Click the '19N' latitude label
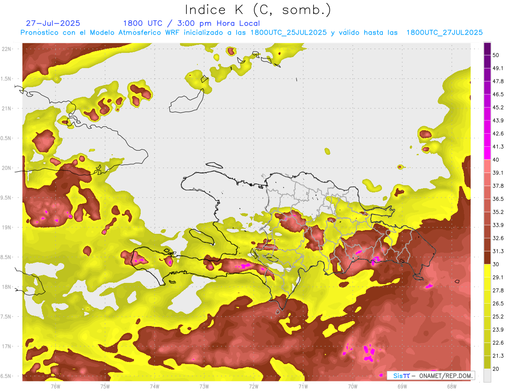The width and height of the screenshot is (507, 392). click(x=7, y=227)
